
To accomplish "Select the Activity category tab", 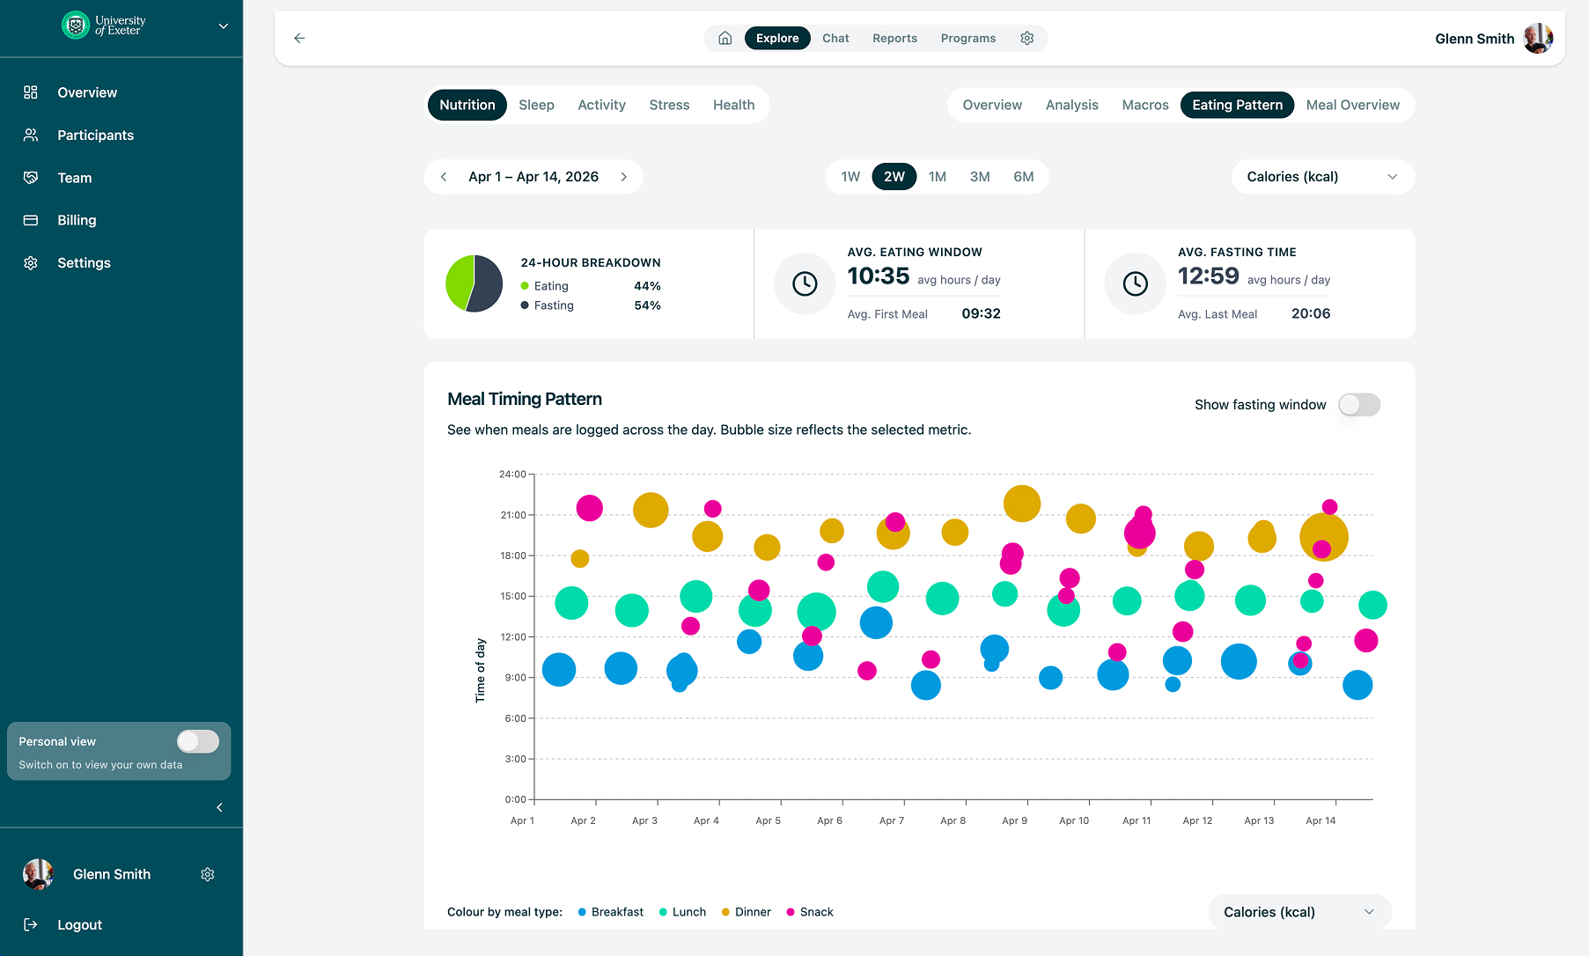I will click(601, 105).
